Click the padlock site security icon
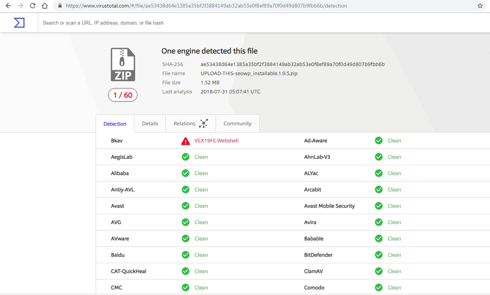 click(60, 6)
